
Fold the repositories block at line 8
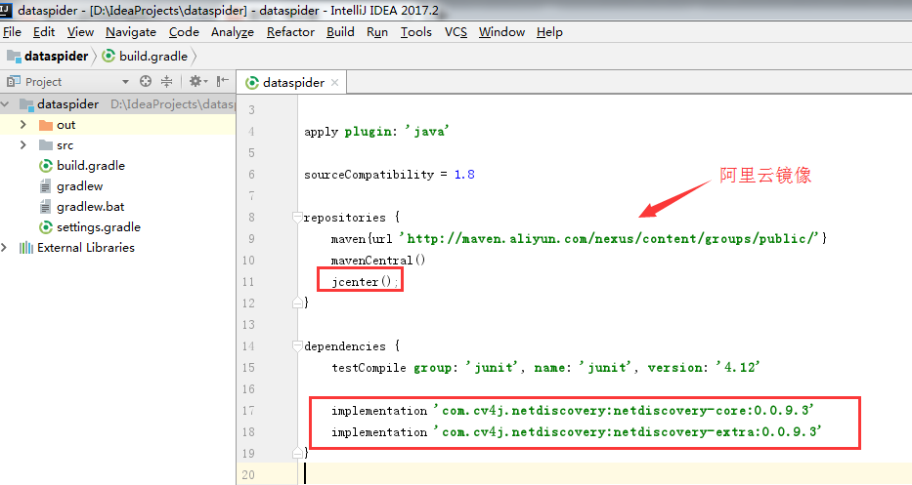pos(297,218)
